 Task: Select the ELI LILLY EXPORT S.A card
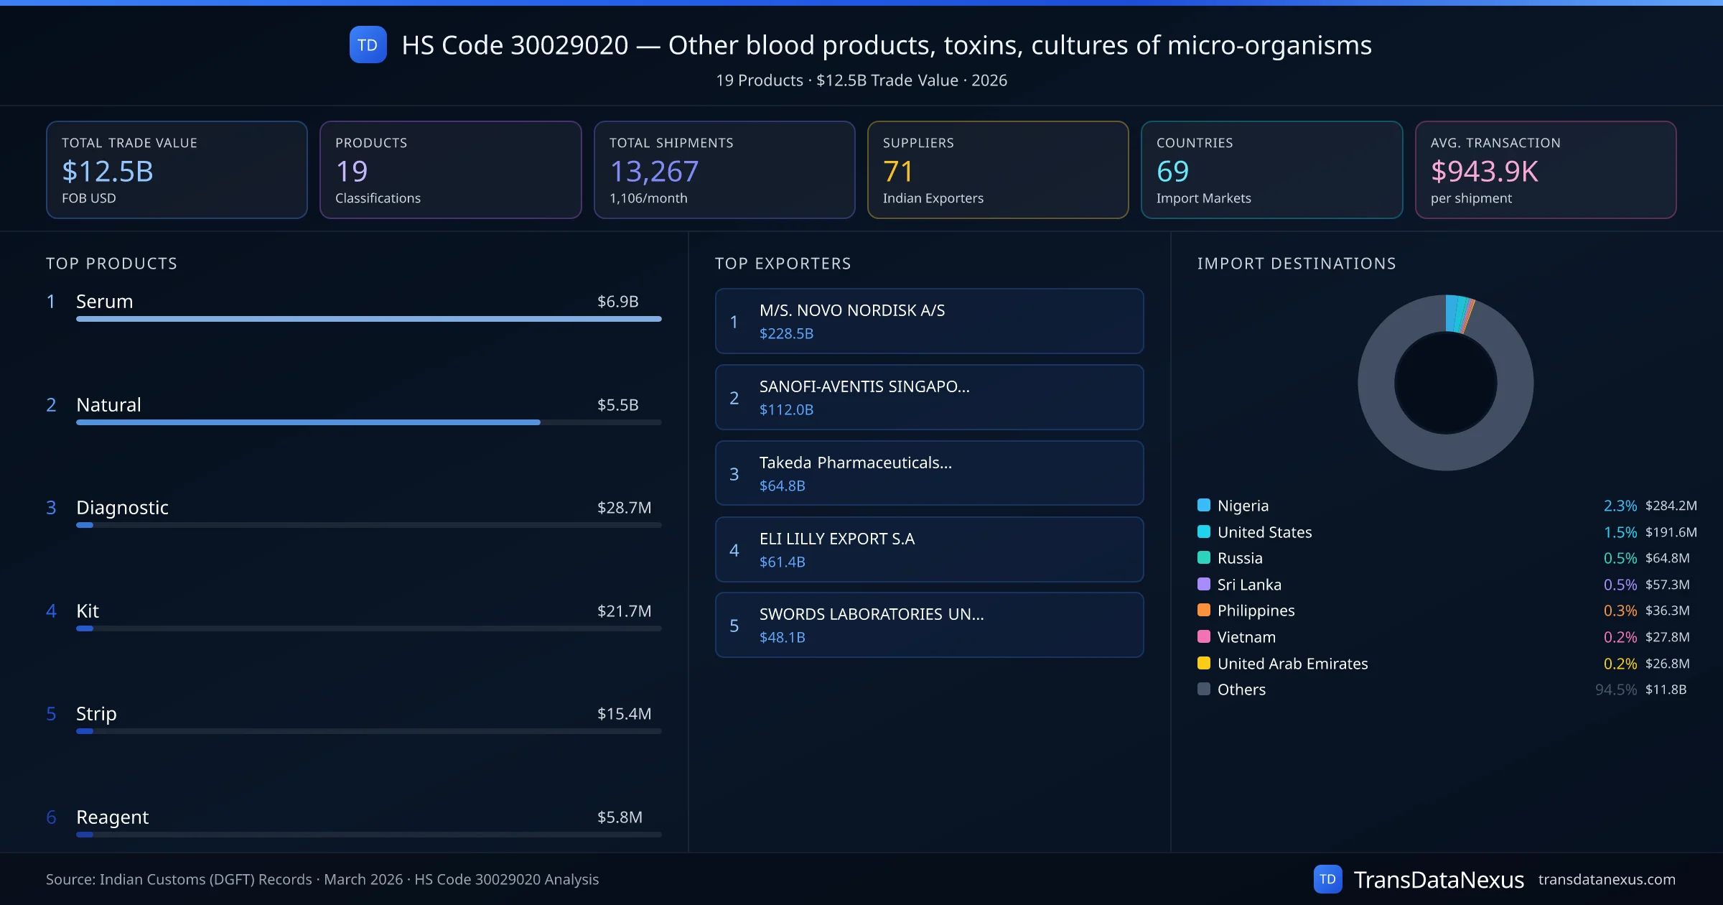click(x=929, y=549)
